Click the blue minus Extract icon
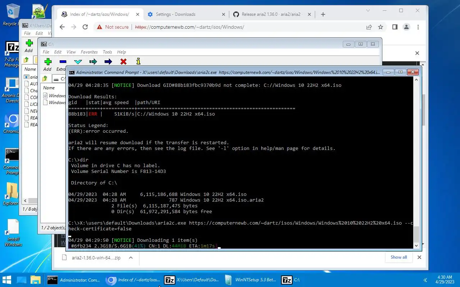The width and height of the screenshot is (460, 287). point(63,62)
